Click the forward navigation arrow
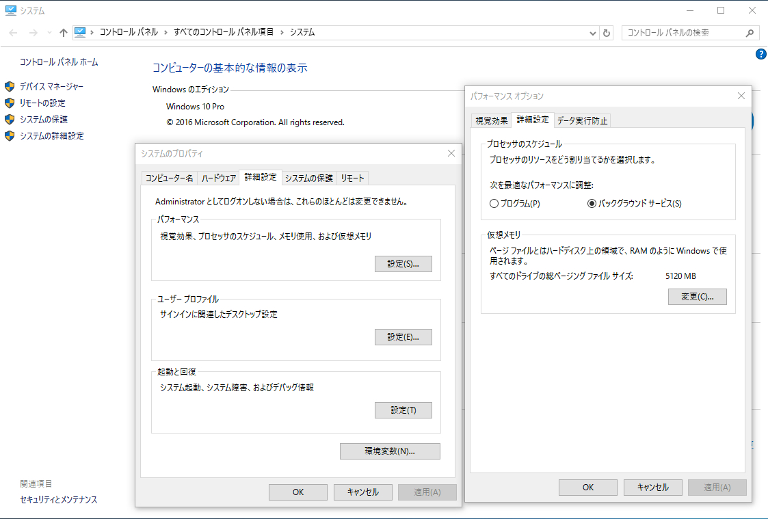The image size is (768, 519). pos(33,33)
